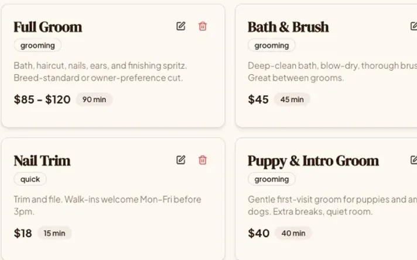
Task: Click the 45 min duration badge
Action: point(292,99)
